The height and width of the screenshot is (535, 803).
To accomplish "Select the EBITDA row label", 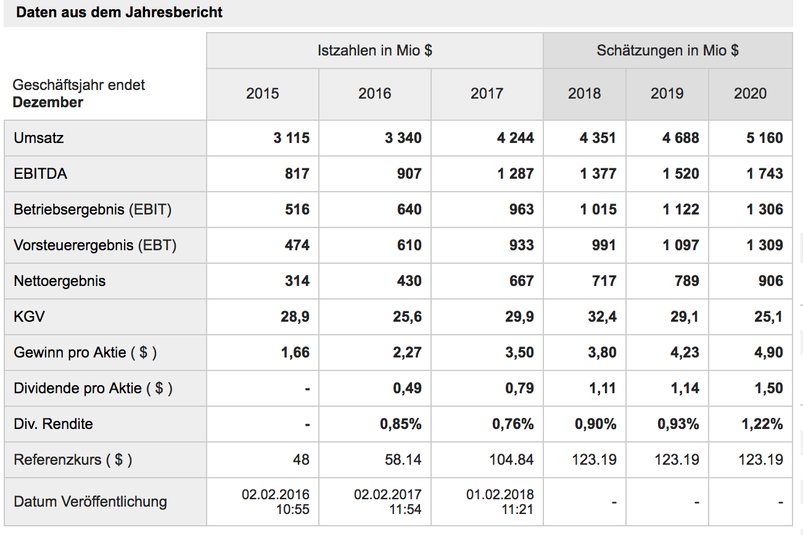I will (41, 174).
